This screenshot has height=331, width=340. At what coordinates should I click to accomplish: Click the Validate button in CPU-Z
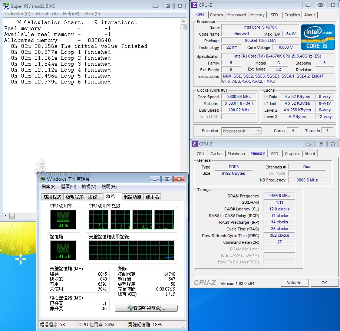294,283
